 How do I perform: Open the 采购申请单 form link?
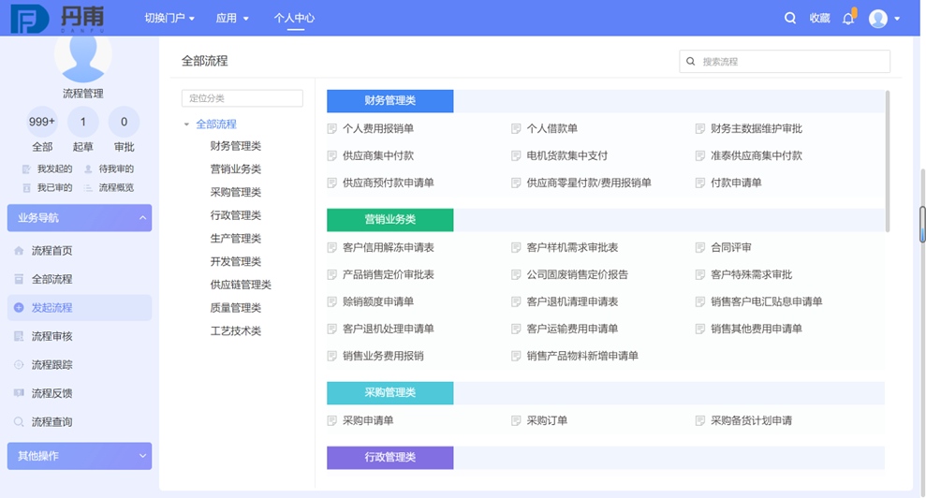pyautogui.click(x=367, y=421)
